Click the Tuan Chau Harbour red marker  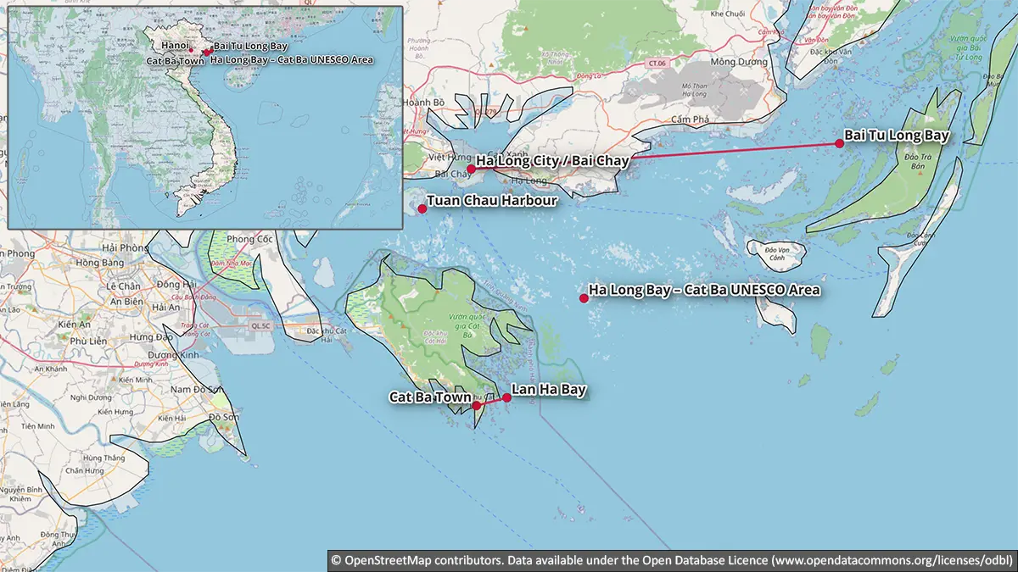[421, 208]
